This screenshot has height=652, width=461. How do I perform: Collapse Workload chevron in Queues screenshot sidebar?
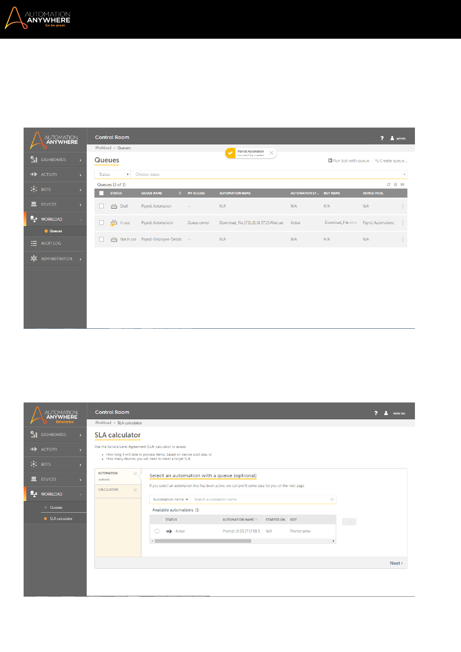(81, 220)
